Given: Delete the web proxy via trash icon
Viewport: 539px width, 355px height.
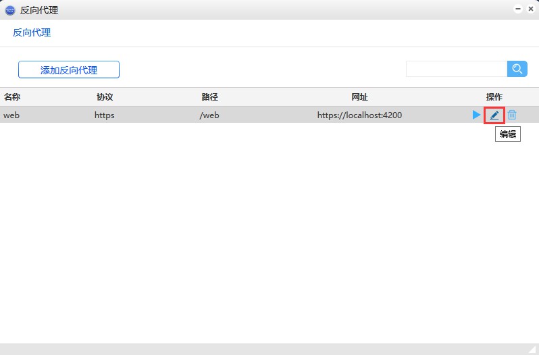Looking at the screenshot, I should tap(512, 115).
